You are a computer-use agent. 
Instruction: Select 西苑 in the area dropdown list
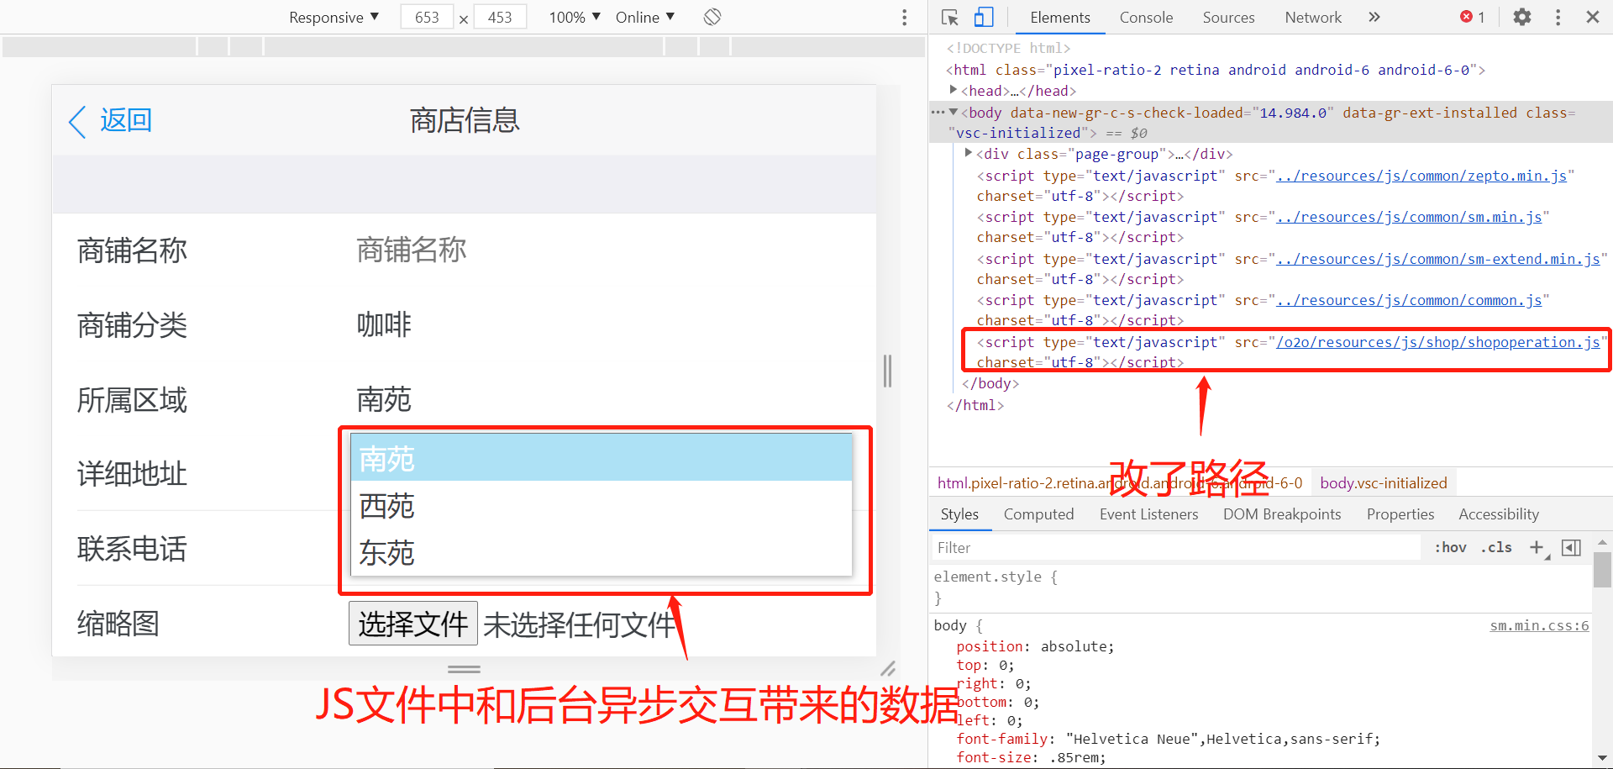coord(602,505)
